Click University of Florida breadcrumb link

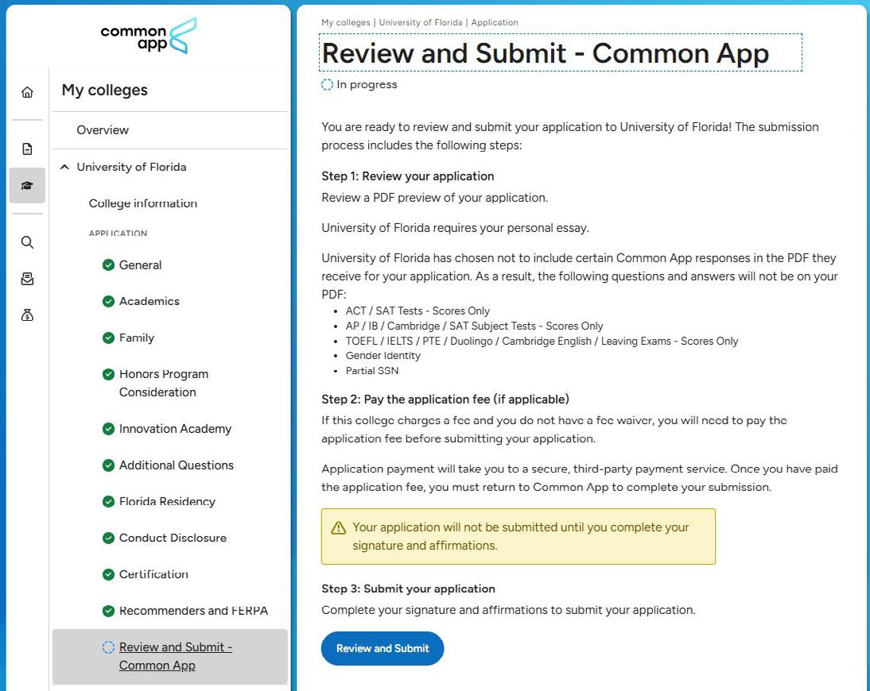(x=421, y=23)
